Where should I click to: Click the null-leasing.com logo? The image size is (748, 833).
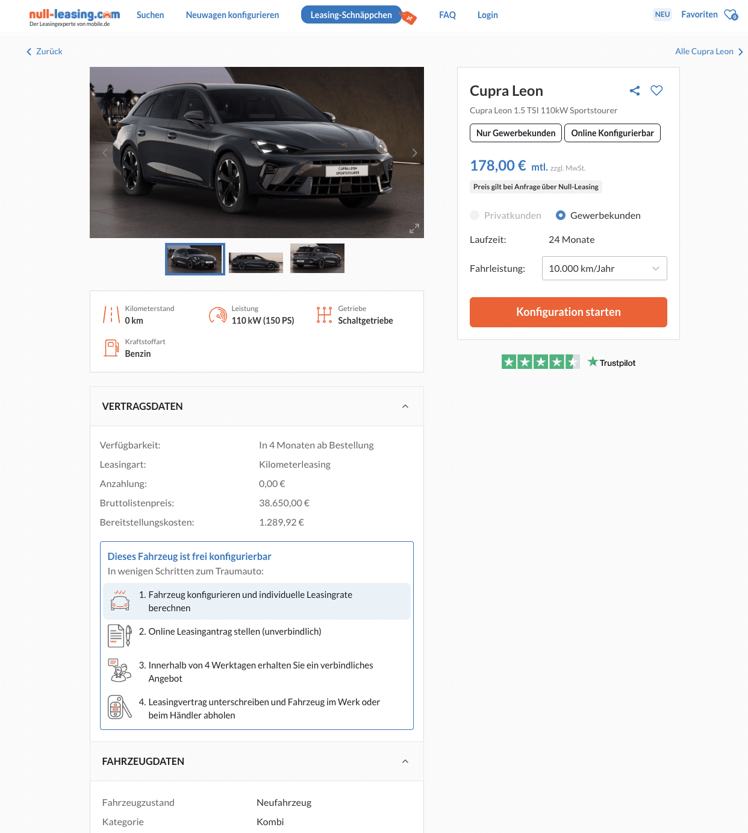75,17
